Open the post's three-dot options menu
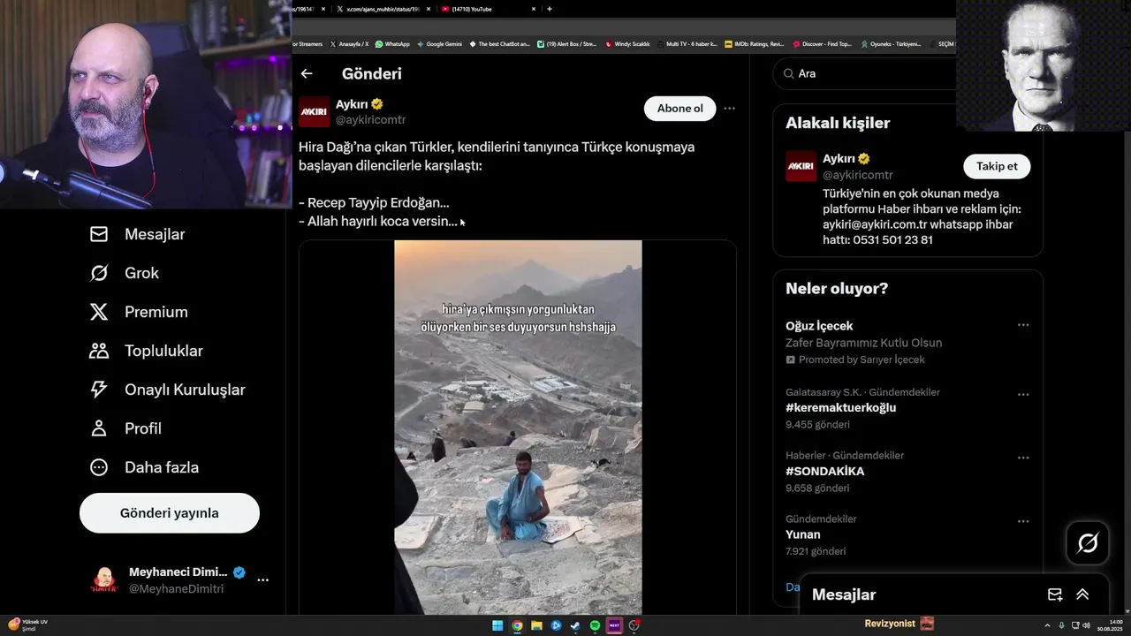Viewport: 1131px width, 636px height. point(729,109)
